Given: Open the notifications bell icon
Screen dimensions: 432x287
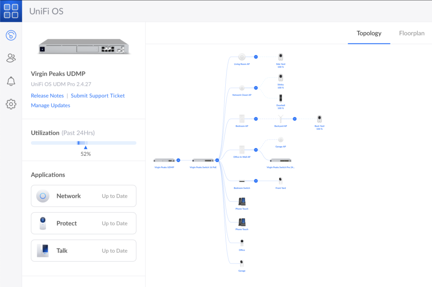Looking at the screenshot, I should (x=11, y=81).
